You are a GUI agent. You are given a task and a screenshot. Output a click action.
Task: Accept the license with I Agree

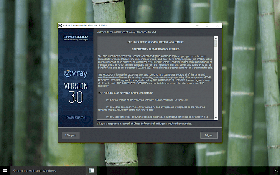tap(209, 135)
